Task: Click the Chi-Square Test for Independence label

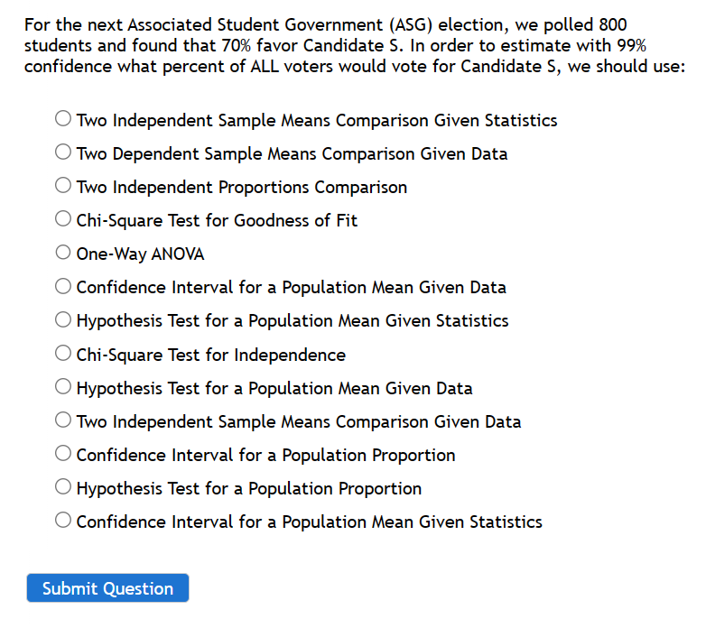Action: (211, 355)
